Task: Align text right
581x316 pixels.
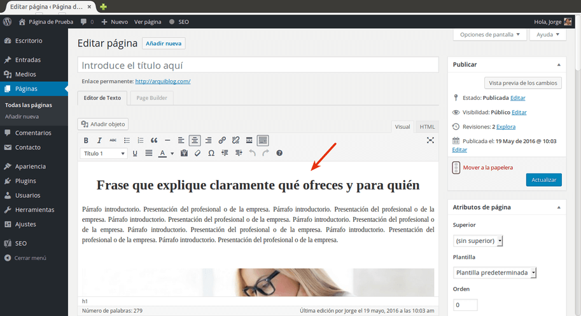Action: (208, 141)
